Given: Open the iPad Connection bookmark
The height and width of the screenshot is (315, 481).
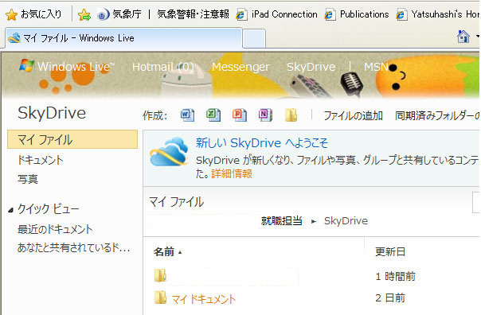Looking at the screenshot, I should point(277,14).
